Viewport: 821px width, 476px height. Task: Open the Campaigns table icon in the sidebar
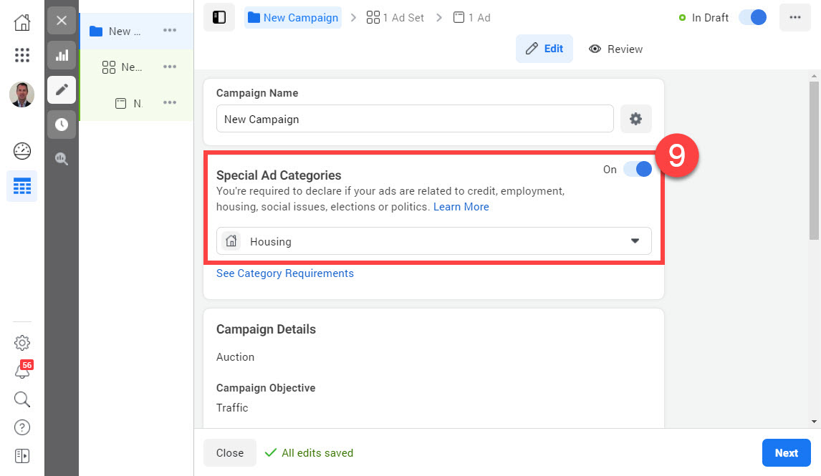tap(21, 186)
